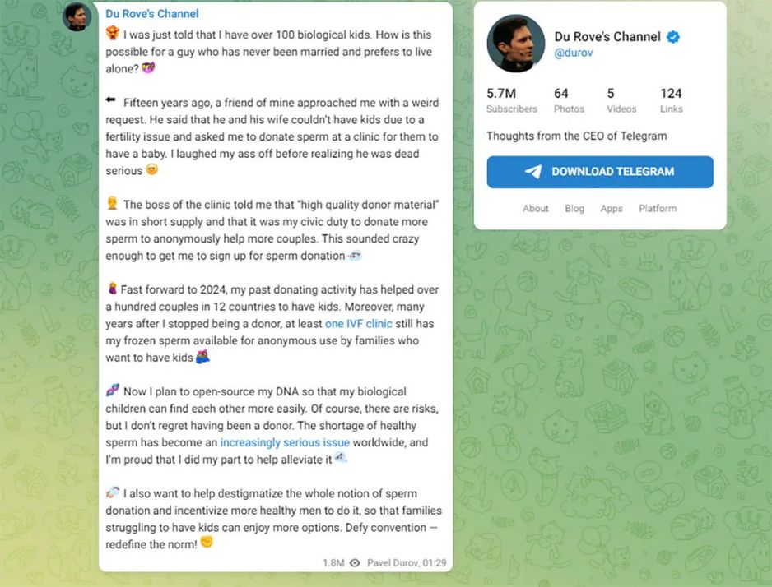Click Du Rove's Channel post title
772x587 pixels.
click(151, 13)
